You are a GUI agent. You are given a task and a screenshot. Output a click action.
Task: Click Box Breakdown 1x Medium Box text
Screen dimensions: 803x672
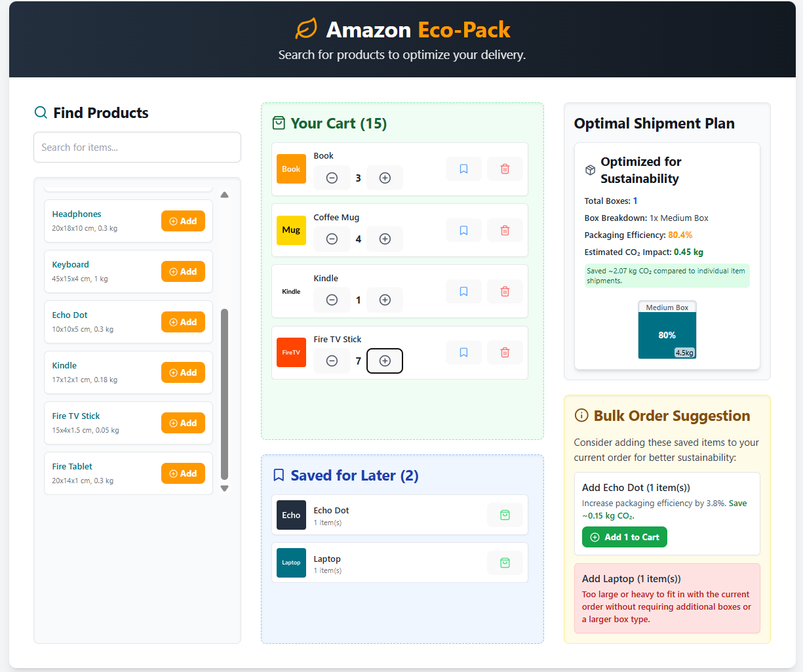(x=646, y=218)
